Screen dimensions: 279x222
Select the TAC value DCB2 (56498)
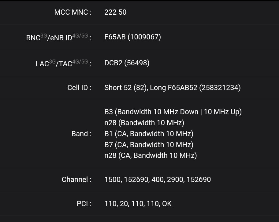[x=127, y=63]
